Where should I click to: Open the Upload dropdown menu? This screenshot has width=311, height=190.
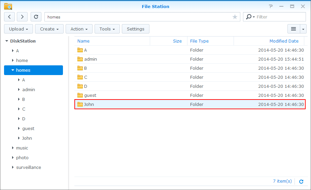19,29
